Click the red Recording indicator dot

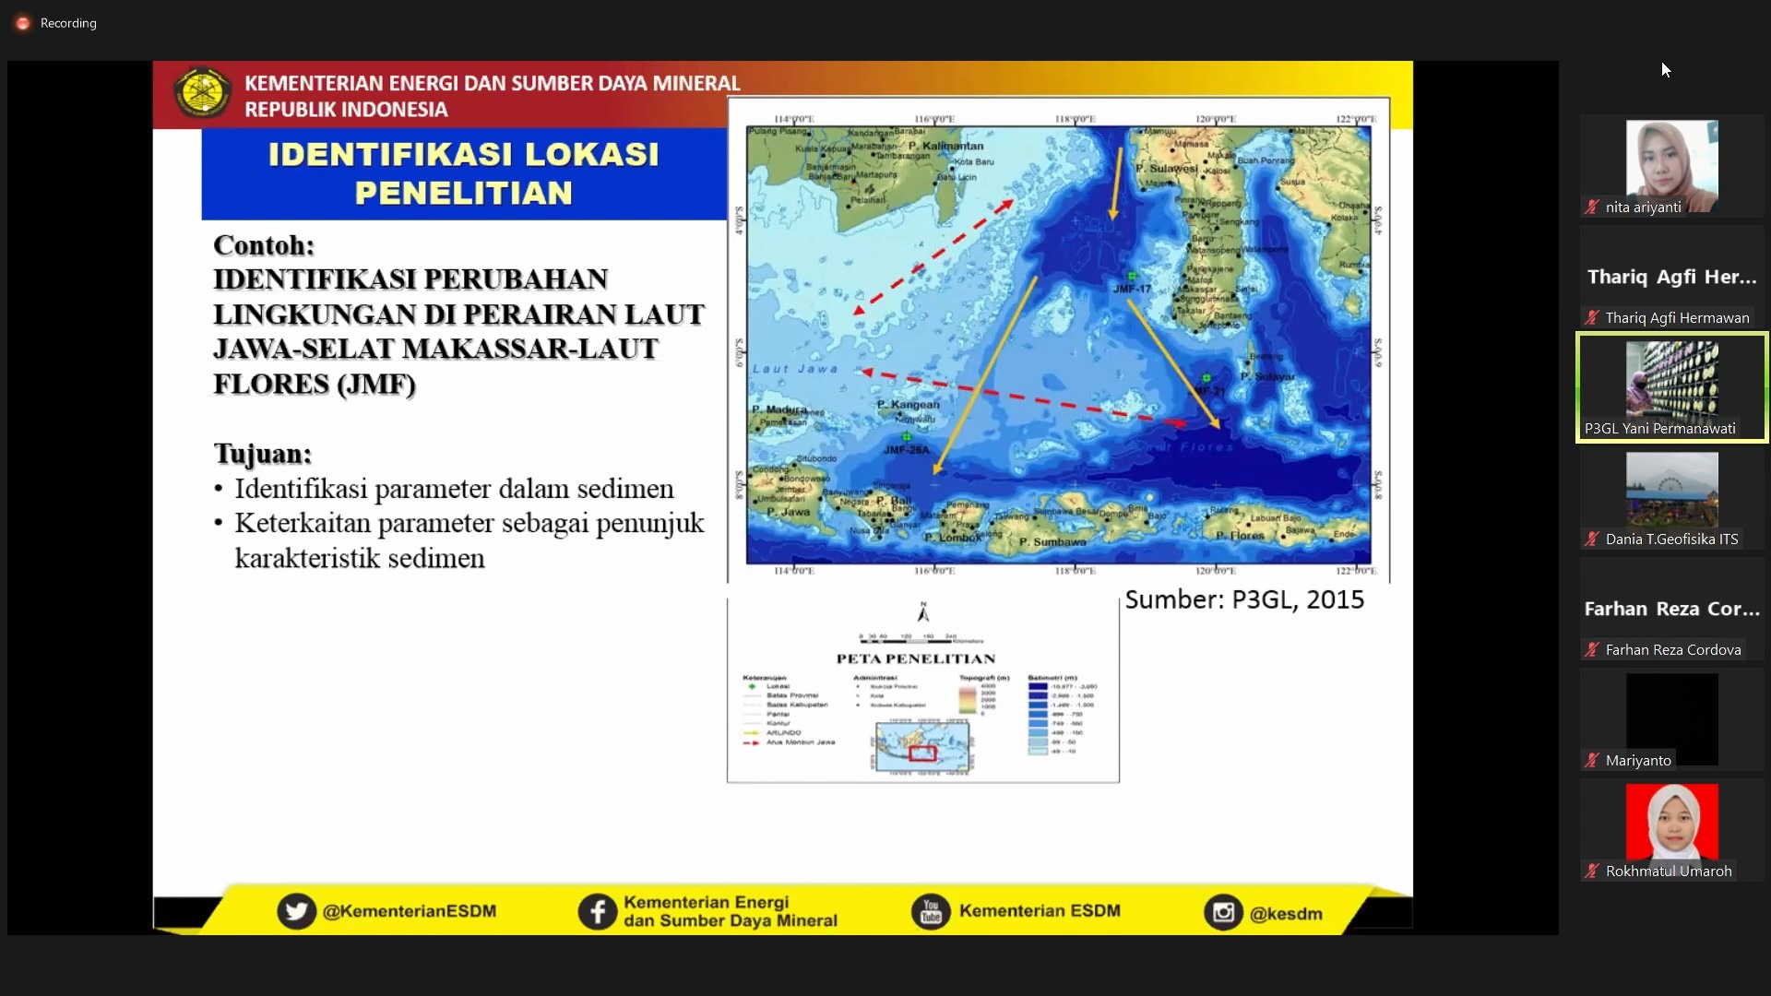click(x=23, y=23)
